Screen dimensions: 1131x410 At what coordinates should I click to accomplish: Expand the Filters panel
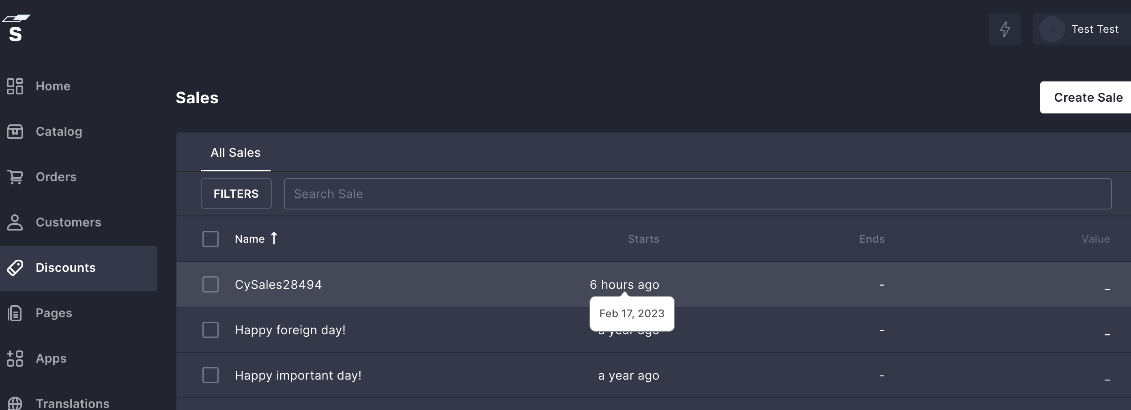point(236,193)
